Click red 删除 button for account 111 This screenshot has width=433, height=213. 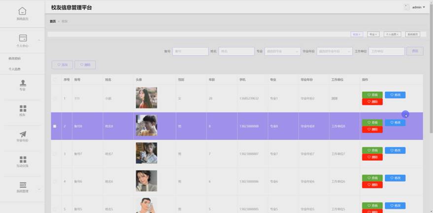tap(372, 102)
